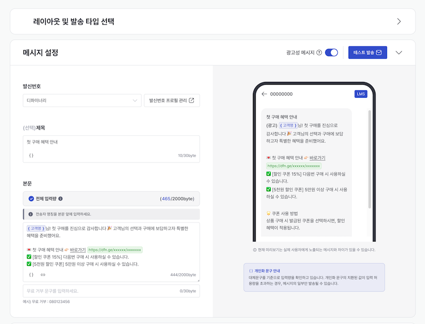
Task: Click the 바로가기 link in phone preview
Action: click(317, 158)
